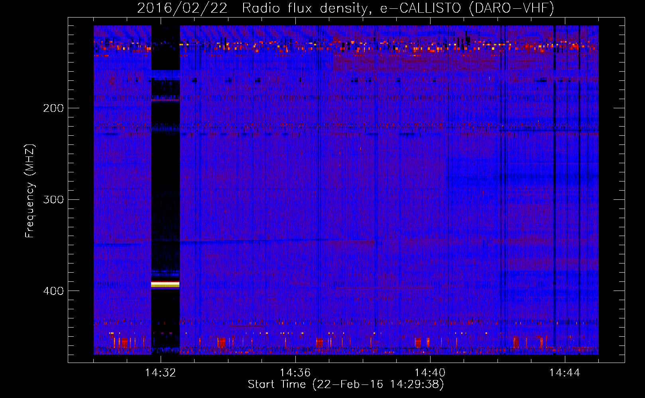Click the 14:44 time tick label
The height and width of the screenshot is (398, 645).
[564, 373]
